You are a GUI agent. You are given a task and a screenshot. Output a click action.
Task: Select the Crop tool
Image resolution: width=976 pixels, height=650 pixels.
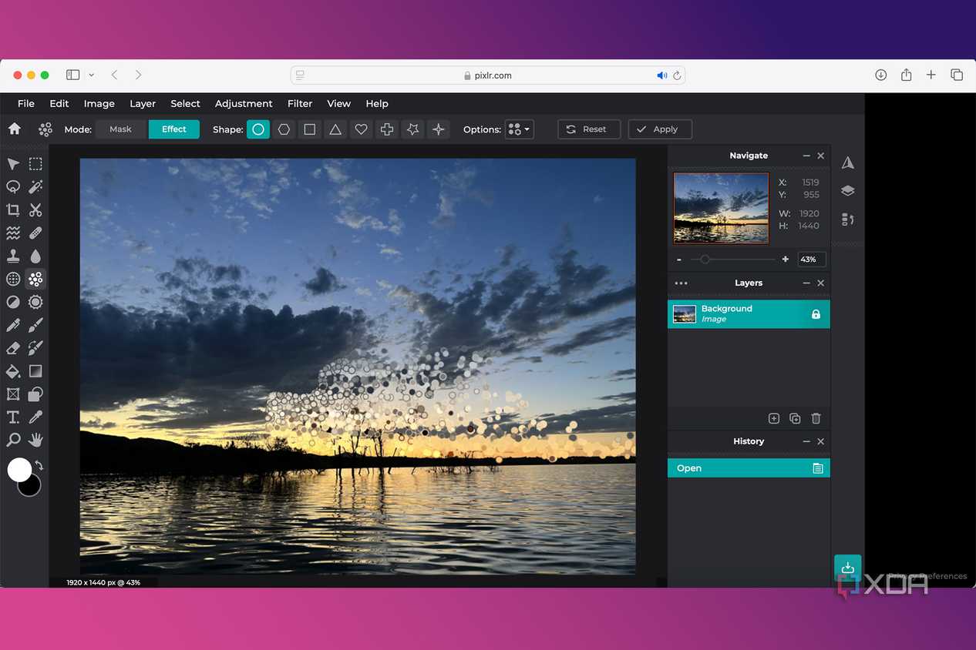(x=13, y=209)
